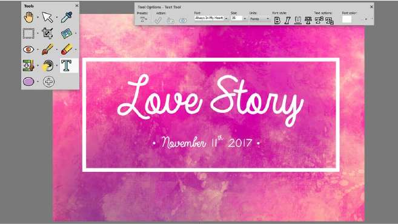Toggle Underline font style
This screenshot has height=224, width=398.
[x=297, y=21]
